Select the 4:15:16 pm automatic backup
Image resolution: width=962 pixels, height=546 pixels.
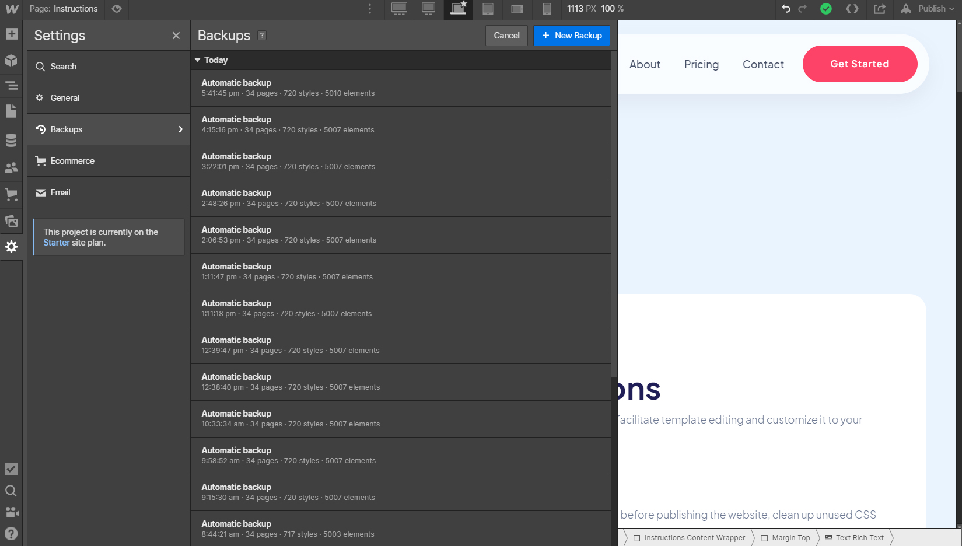(401, 125)
